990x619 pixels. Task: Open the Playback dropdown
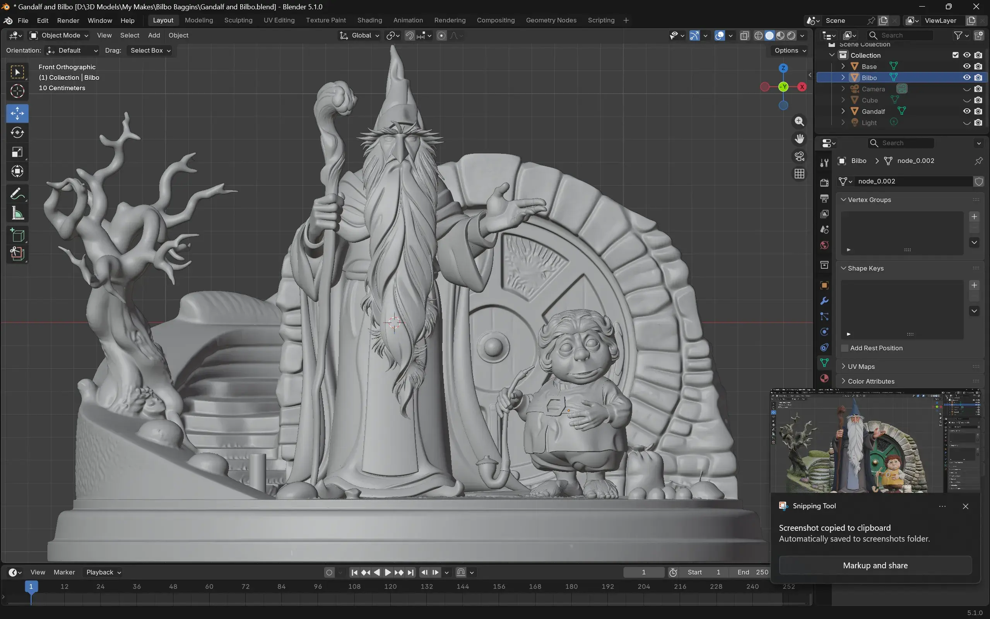(104, 572)
